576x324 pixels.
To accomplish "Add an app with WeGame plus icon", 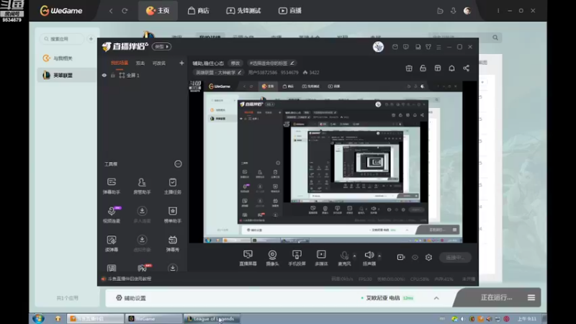I will 91,39.
